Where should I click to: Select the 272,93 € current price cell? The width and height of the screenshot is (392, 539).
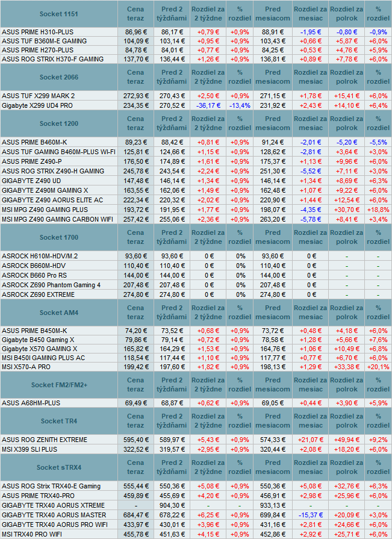click(x=136, y=96)
